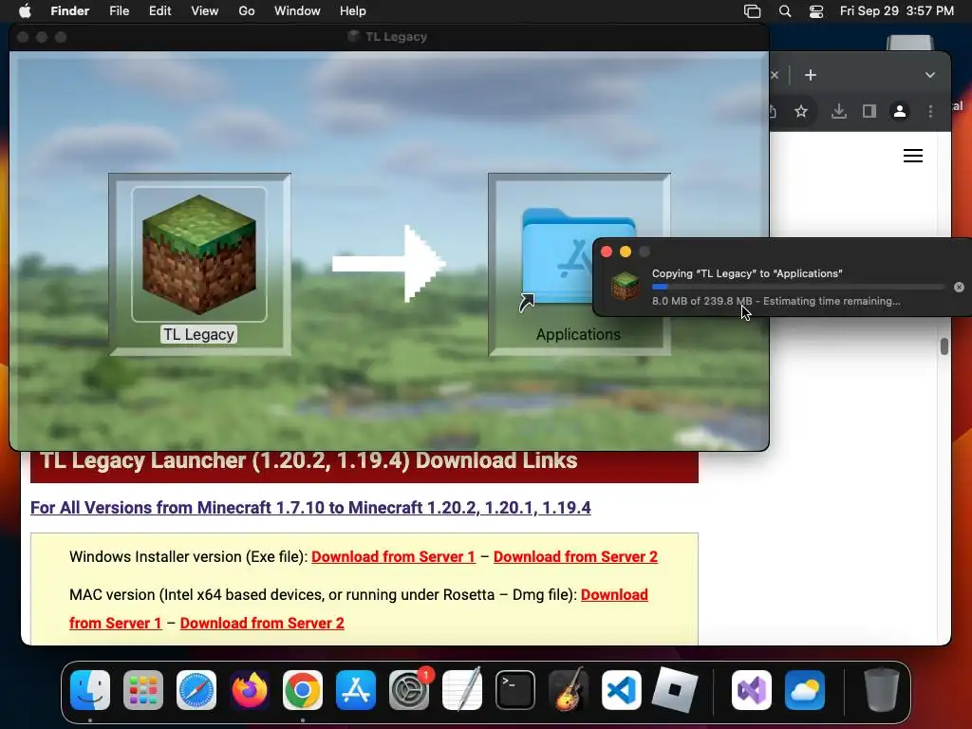Click the date and time display

[896, 11]
